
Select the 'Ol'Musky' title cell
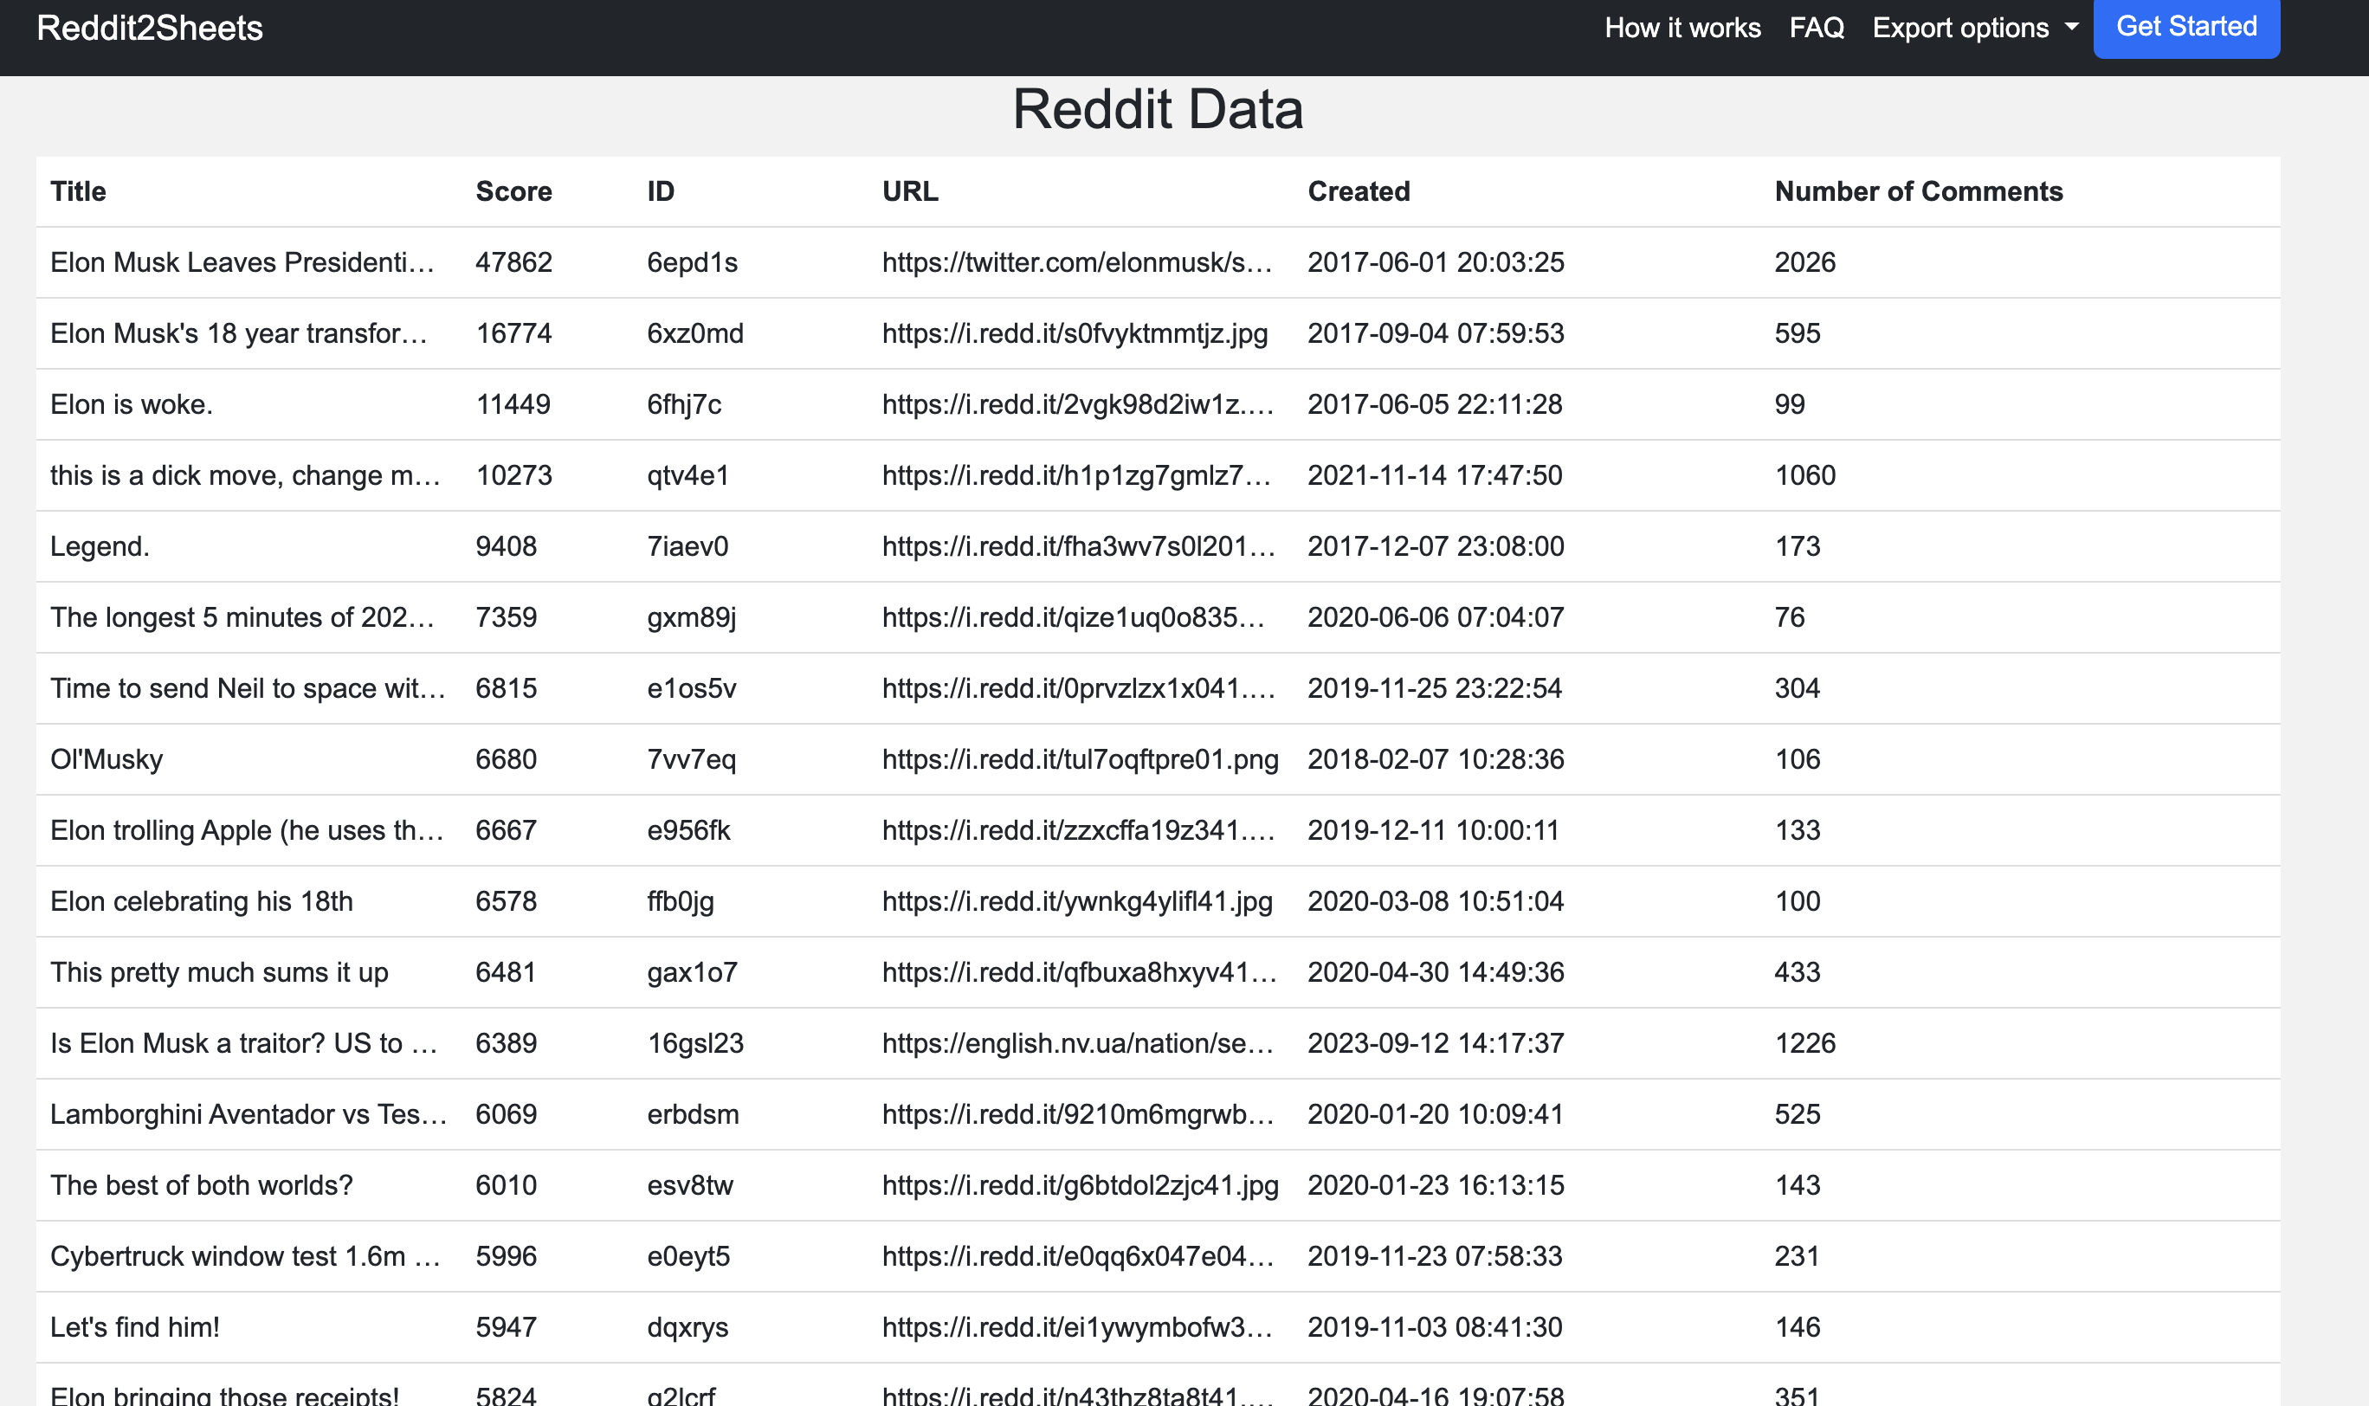coord(107,760)
